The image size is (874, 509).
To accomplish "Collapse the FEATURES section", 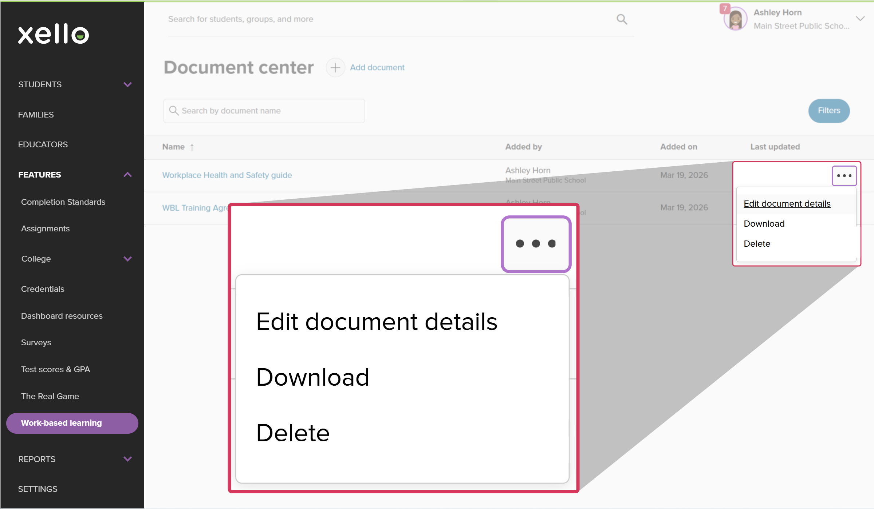I will pos(127,175).
